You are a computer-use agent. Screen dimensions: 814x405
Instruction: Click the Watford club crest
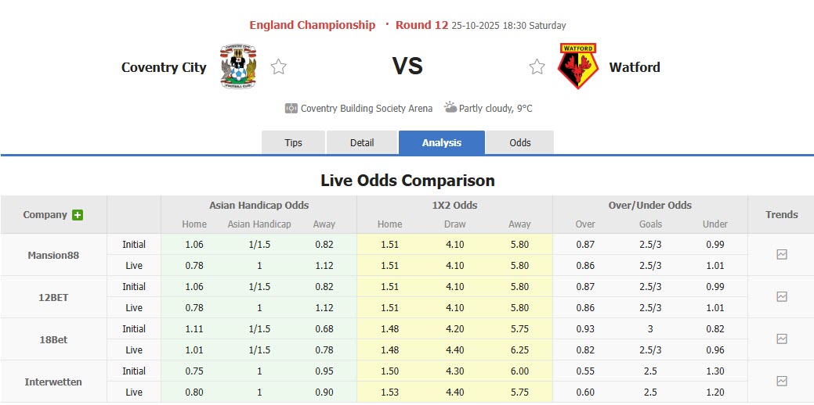[x=577, y=66]
